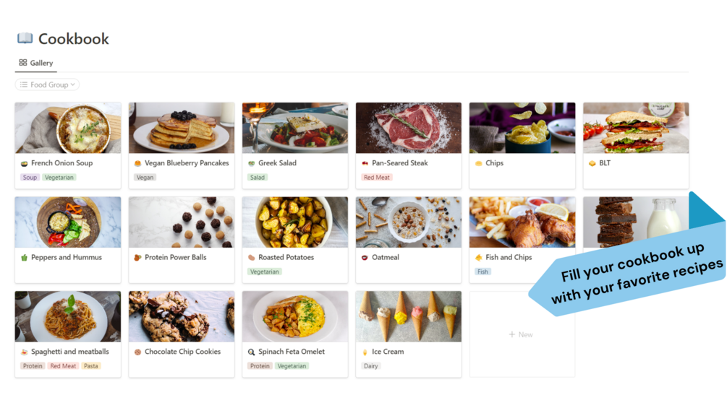Open the Oatmeal recipe card title
This screenshot has height=408, width=727.
tap(386, 257)
